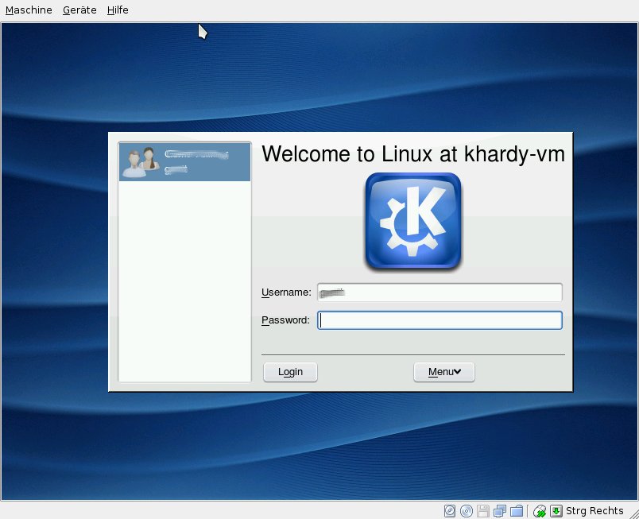The image size is (639, 519).
Task: Click the floppy disk status icon
Action: tap(483, 510)
